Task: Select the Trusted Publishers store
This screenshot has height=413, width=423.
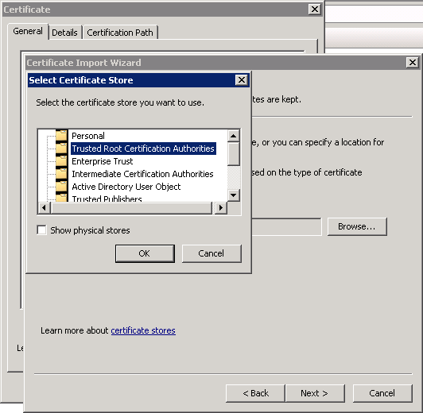Action: coord(107,199)
